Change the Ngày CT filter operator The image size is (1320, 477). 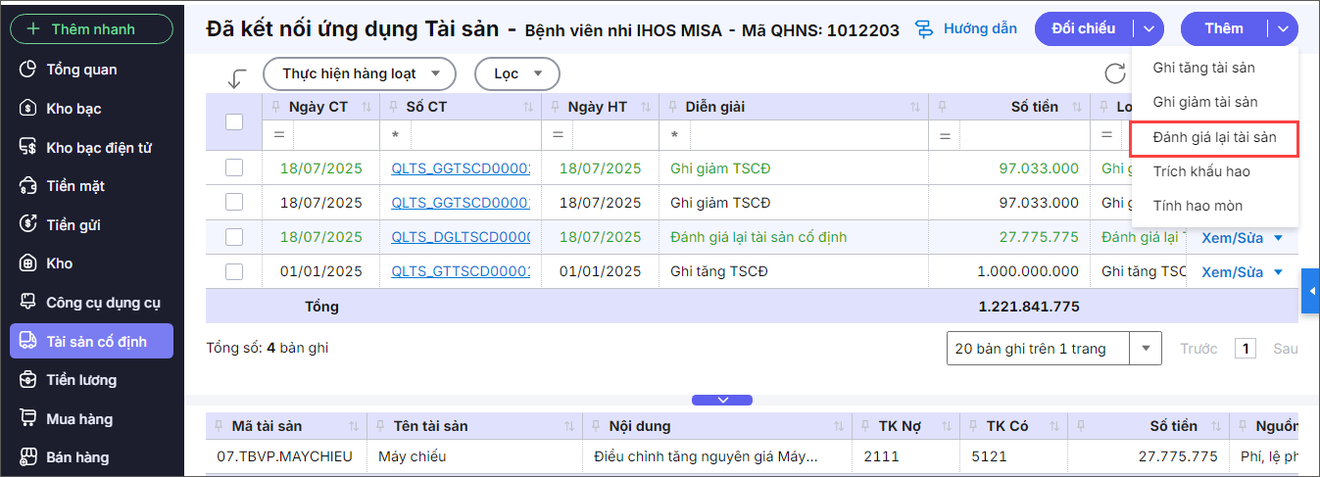[x=278, y=134]
